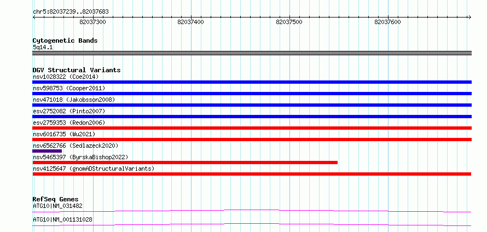The width and height of the screenshot is (487, 232).
Task: Open variant label esv2759353 (Redon2006)
Action: click(69, 123)
